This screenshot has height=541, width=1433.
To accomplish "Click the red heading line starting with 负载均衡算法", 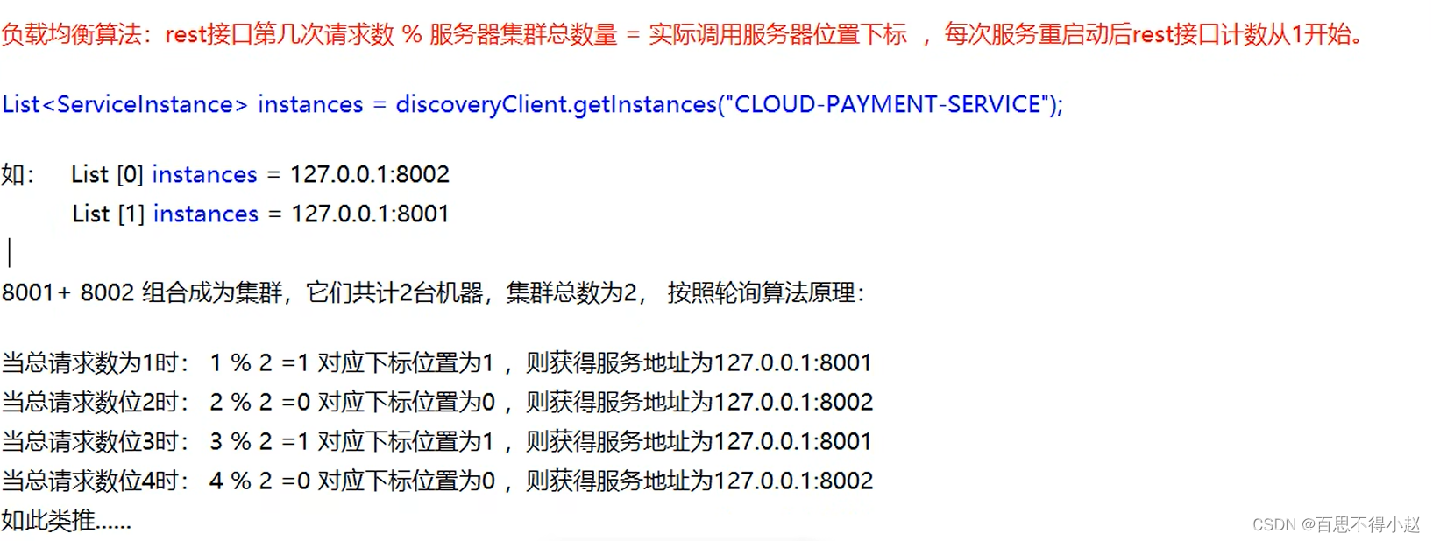I will click(682, 34).
